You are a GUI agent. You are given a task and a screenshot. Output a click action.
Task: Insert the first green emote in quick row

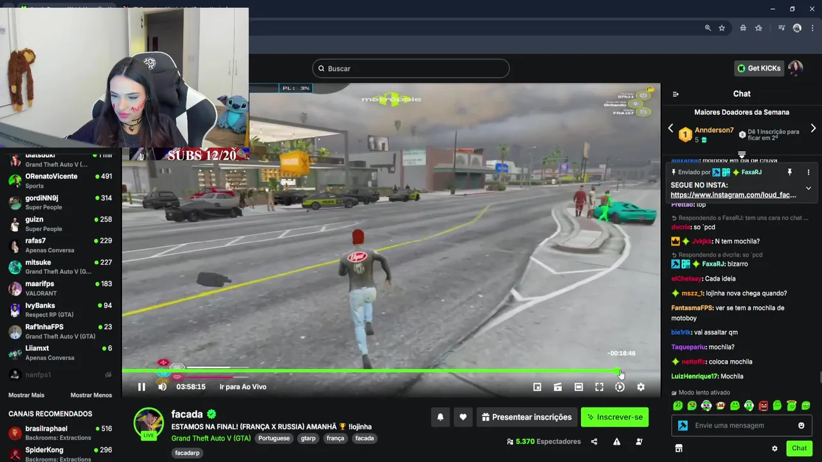(678, 406)
